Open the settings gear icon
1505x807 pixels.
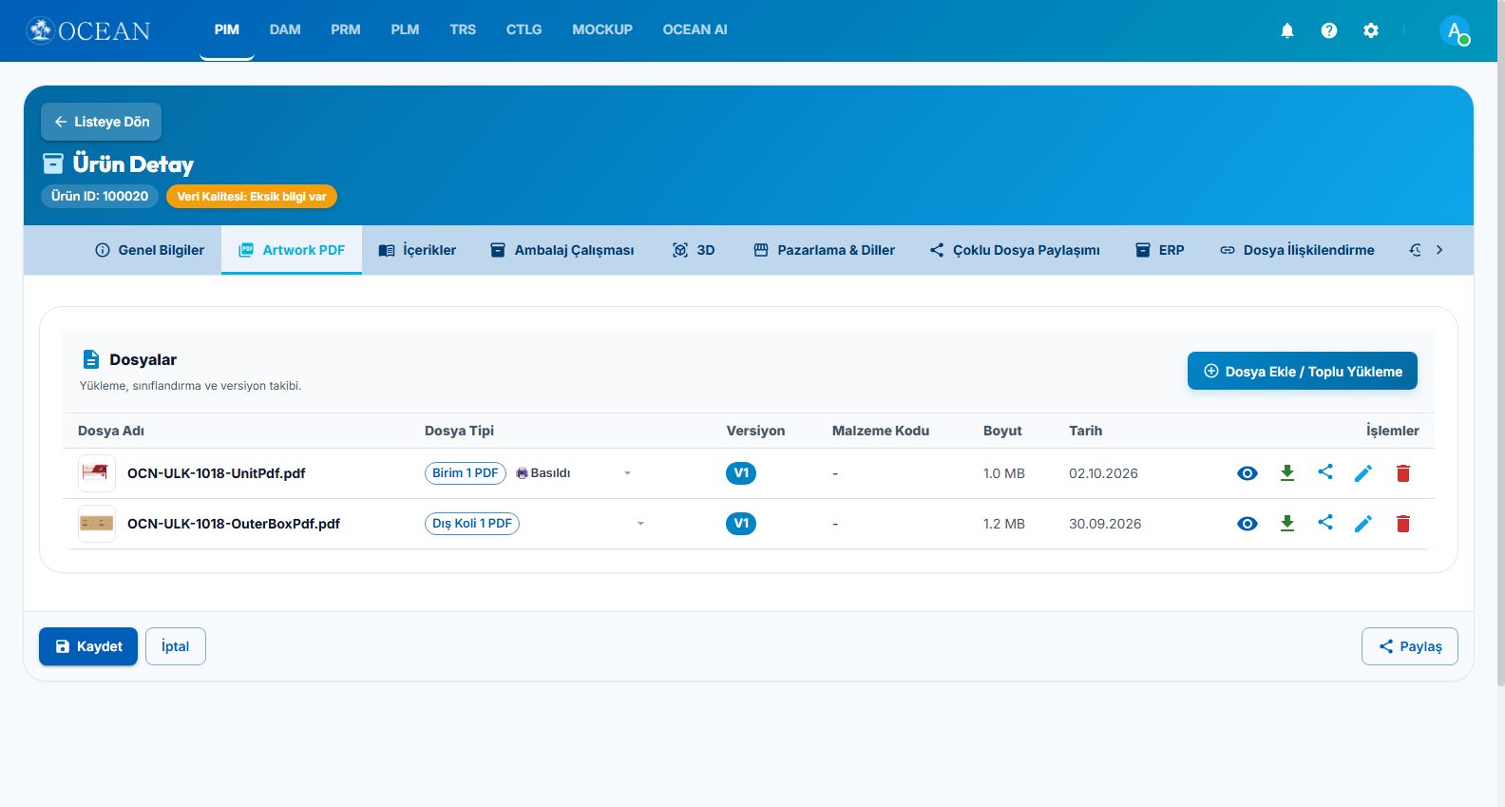[x=1371, y=30]
